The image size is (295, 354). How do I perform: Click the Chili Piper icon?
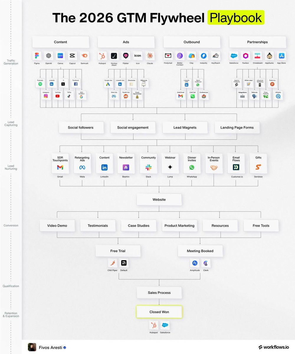112,263
